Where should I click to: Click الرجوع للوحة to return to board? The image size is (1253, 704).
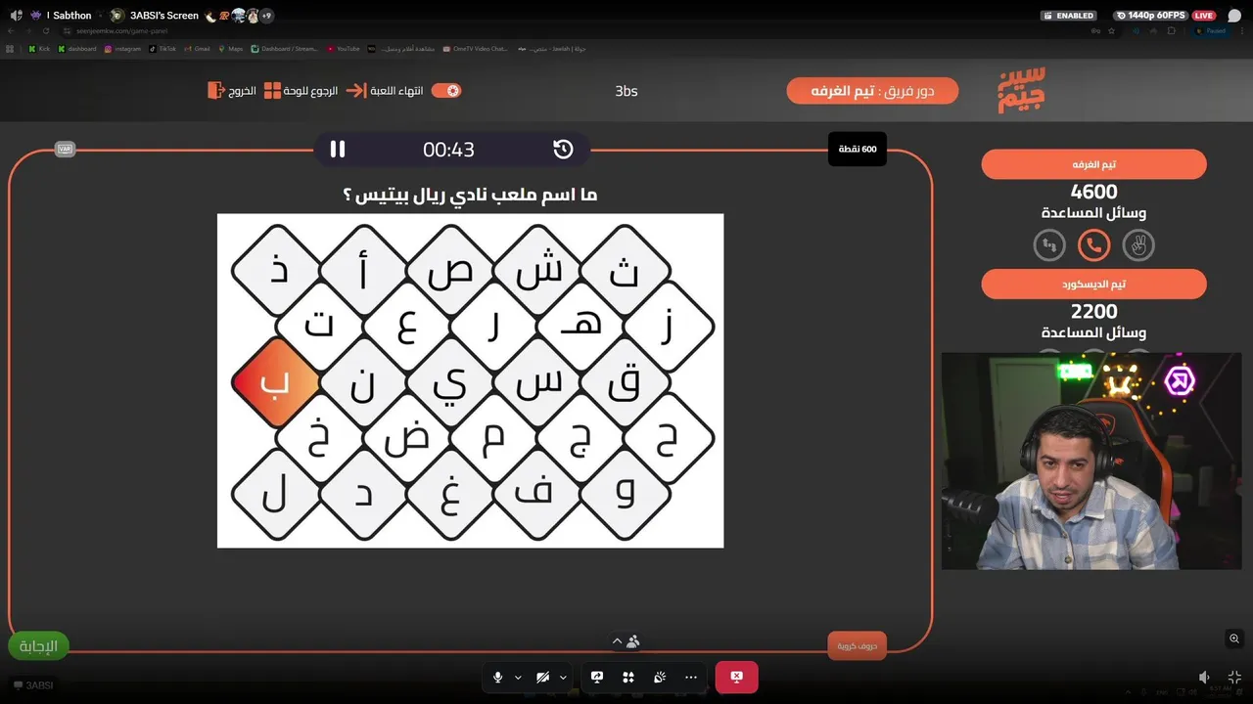(301, 90)
